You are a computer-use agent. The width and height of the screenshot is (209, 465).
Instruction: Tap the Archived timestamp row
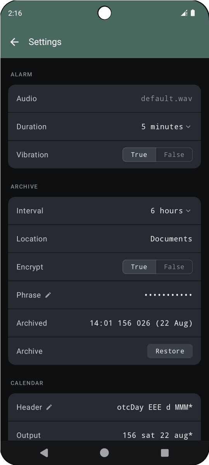click(x=104, y=323)
